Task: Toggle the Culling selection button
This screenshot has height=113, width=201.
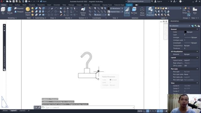Action: coord(127,11)
